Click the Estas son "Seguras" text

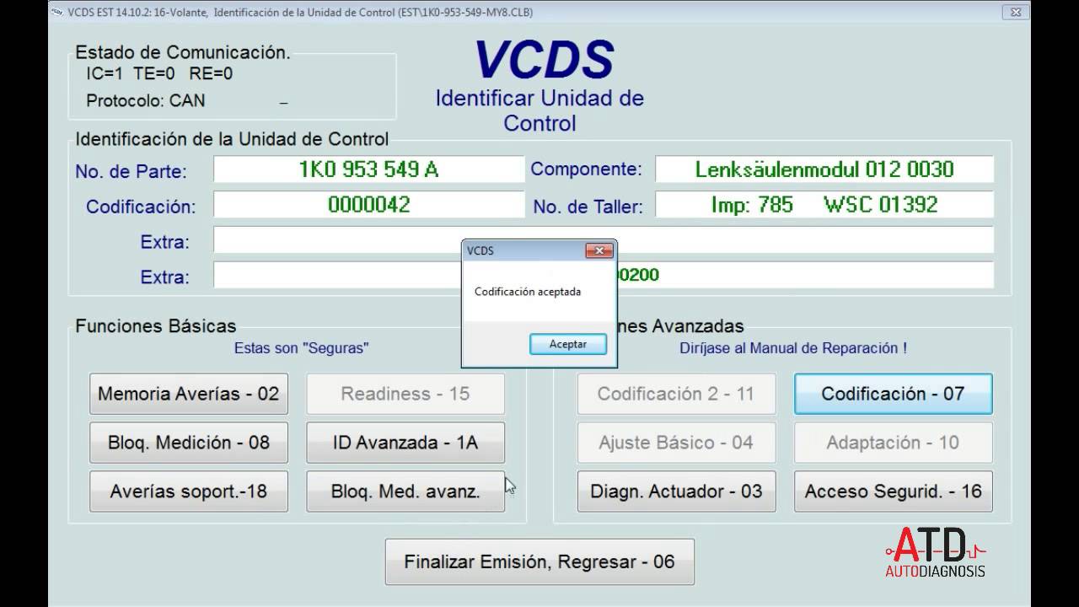tap(302, 347)
